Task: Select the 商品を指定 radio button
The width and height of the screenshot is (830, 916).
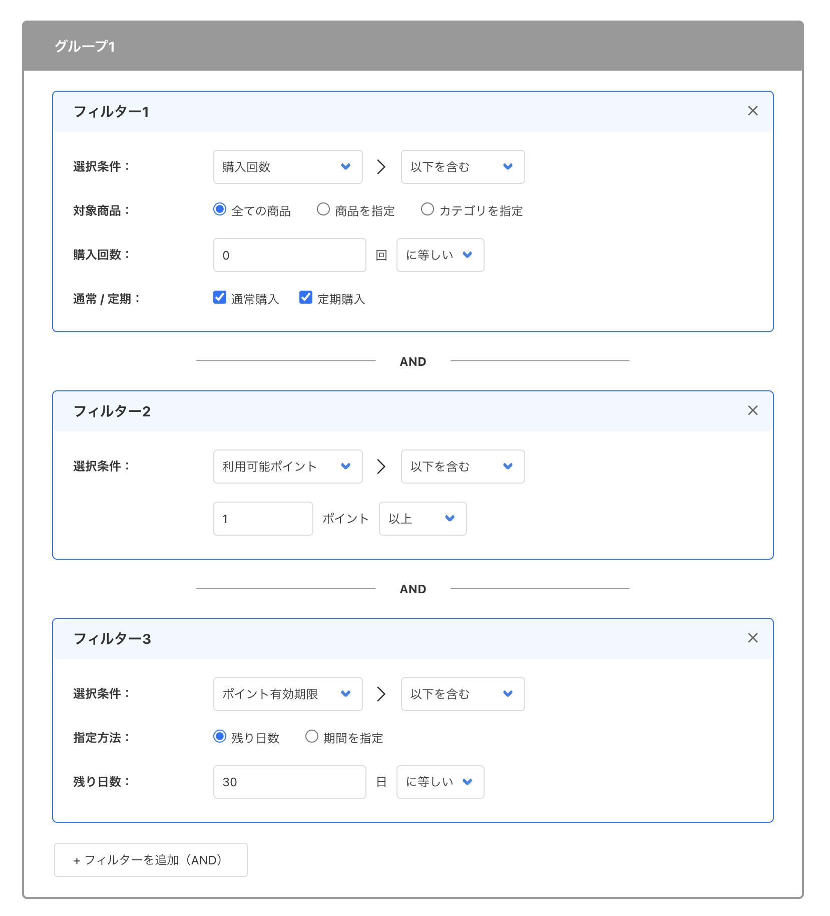Action: coord(323,209)
